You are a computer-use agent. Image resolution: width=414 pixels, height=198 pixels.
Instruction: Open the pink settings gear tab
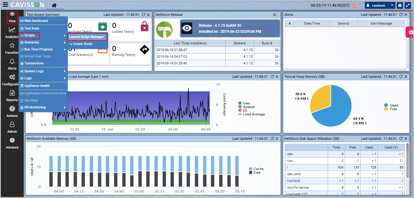point(410,32)
